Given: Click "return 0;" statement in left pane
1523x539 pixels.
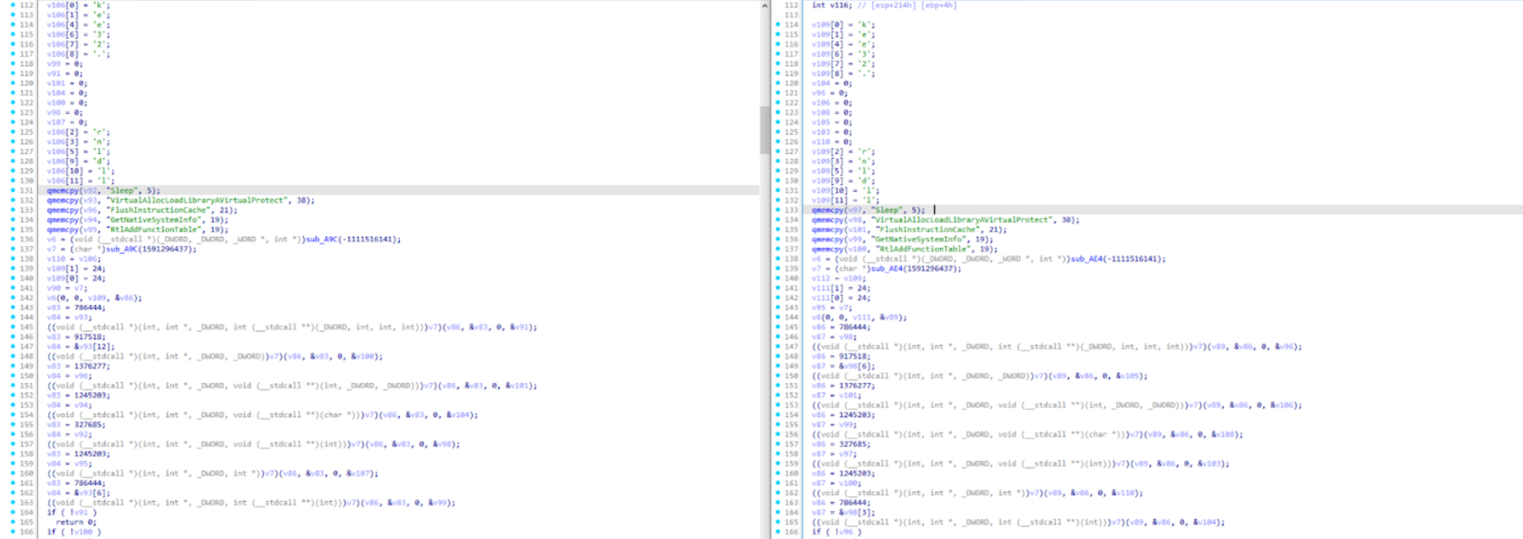Looking at the screenshot, I should pos(75,522).
